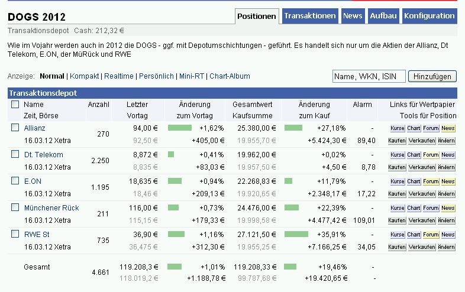Switch to the Transaktionen tab
The width and height of the screenshot is (465, 292).
(310, 16)
